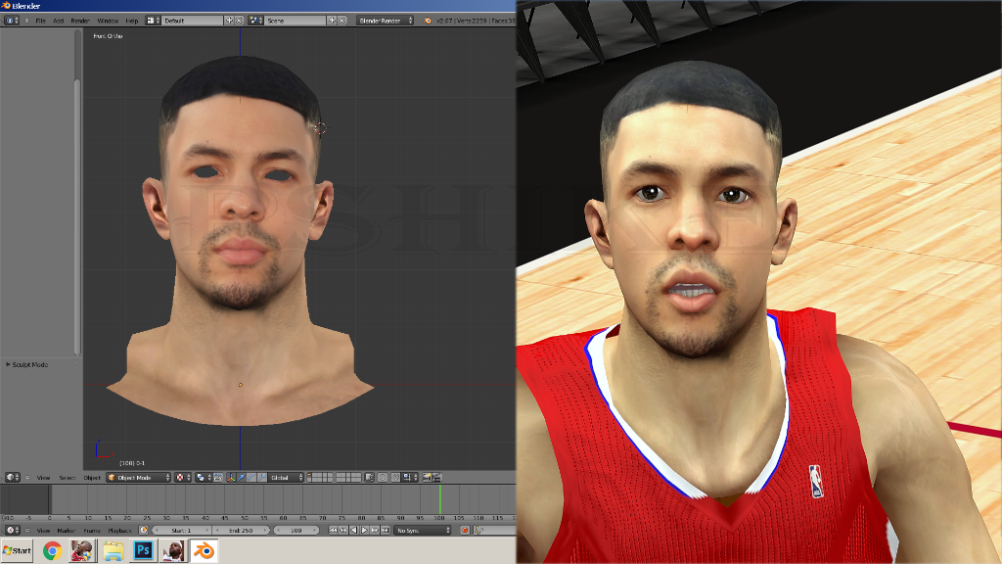Add a new screen layout
This screenshot has height=564, width=1002.
coord(229,21)
